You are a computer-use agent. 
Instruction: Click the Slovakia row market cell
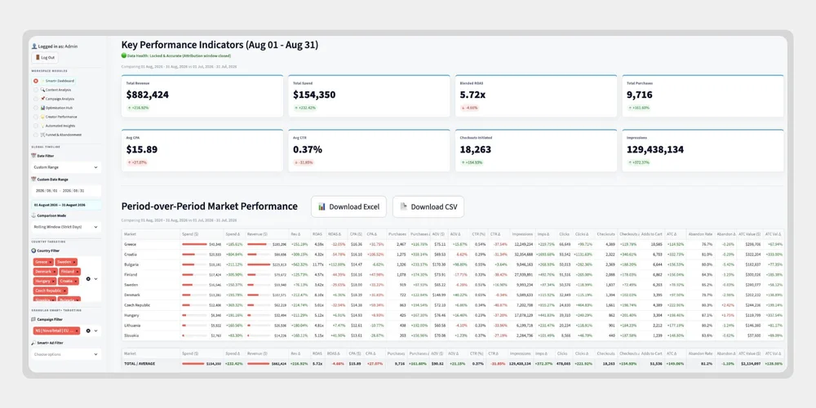click(x=151, y=335)
